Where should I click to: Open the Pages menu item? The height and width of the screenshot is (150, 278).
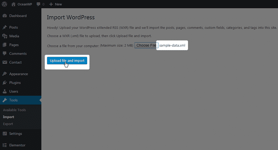[14, 45]
